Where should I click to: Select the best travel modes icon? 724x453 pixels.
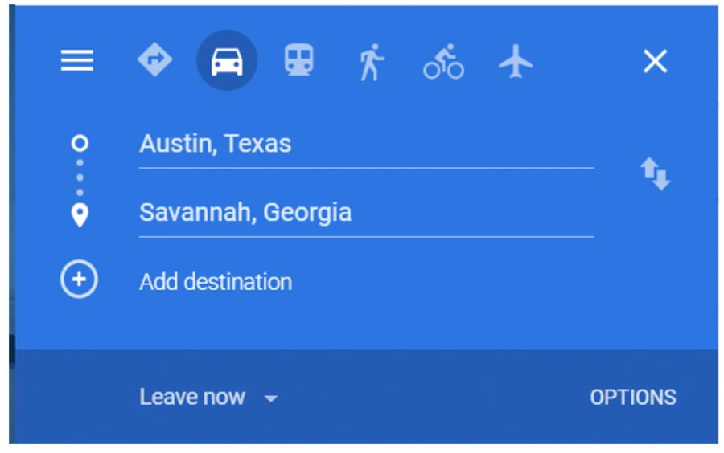(154, 61)
